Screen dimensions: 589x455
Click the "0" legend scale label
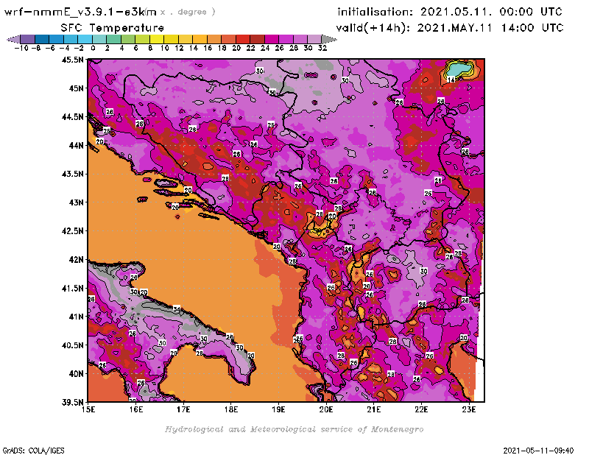93,48
